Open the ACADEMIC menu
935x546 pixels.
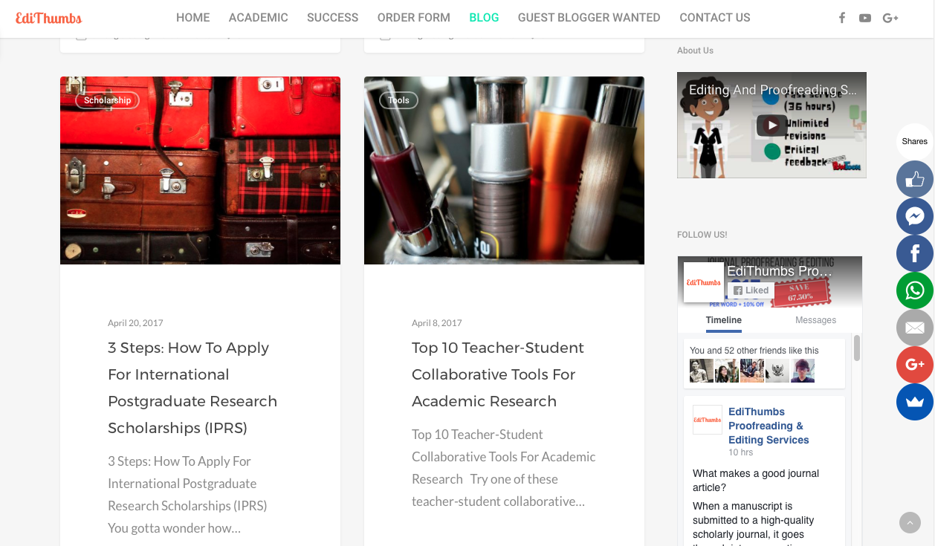coord(258,18)
